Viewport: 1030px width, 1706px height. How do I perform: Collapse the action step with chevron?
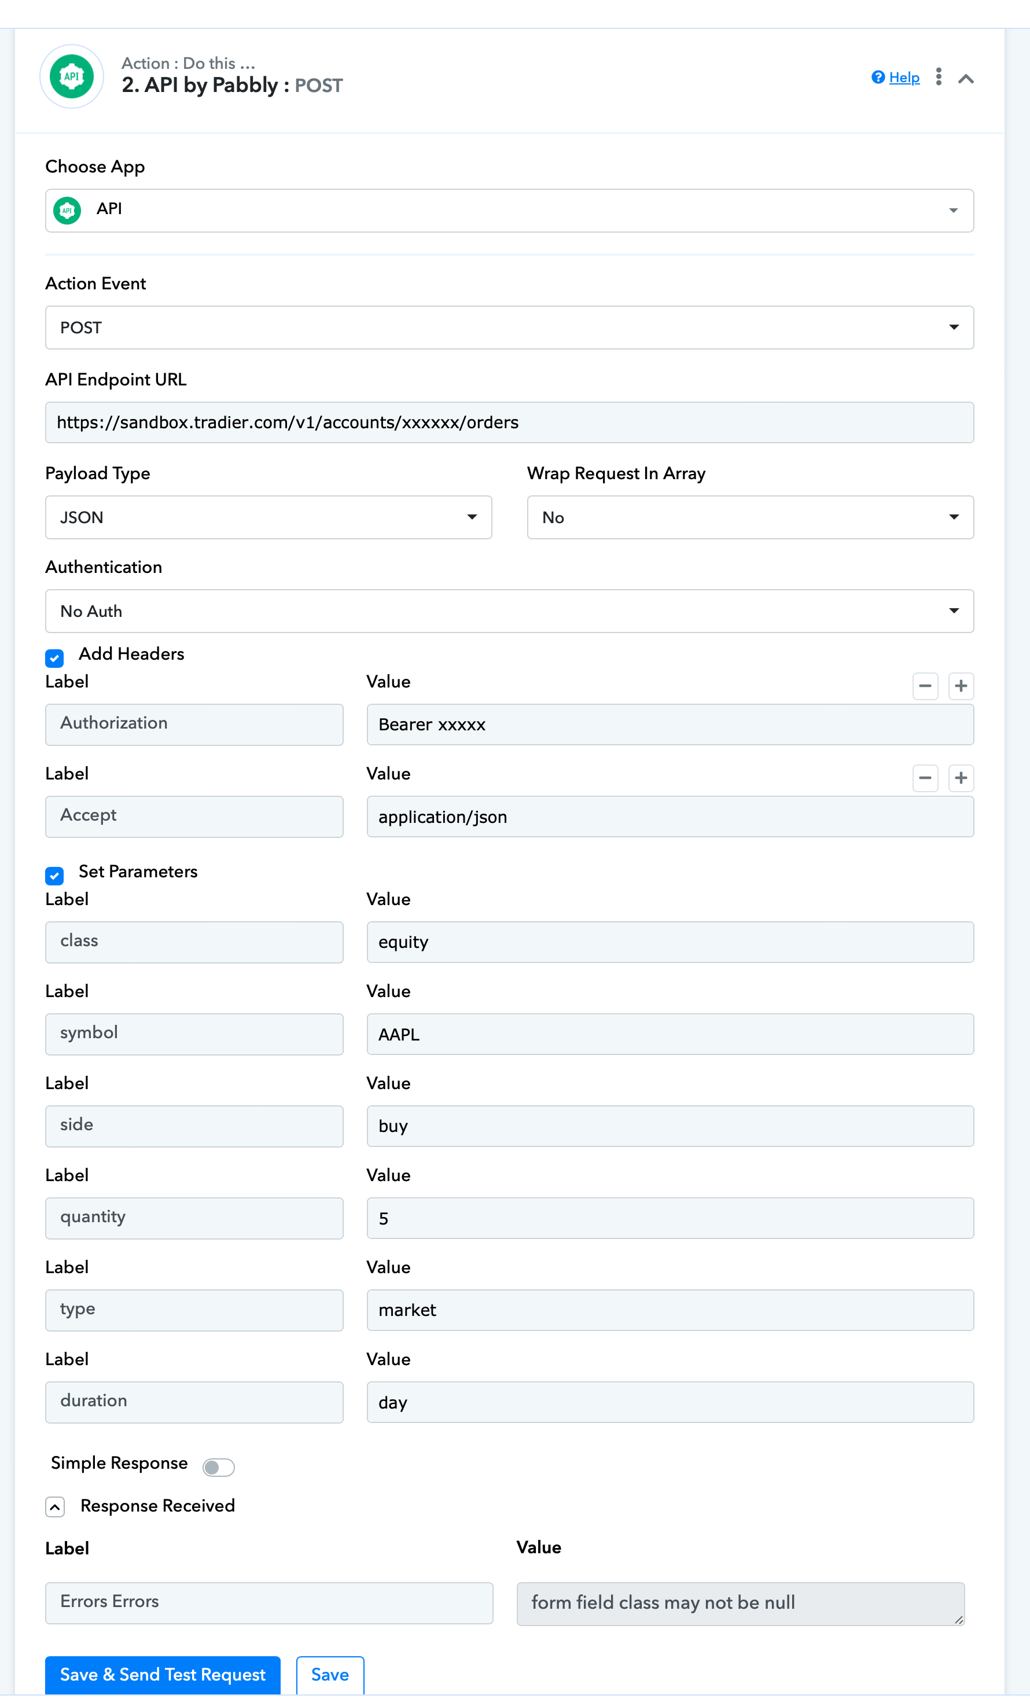point(966,78)
